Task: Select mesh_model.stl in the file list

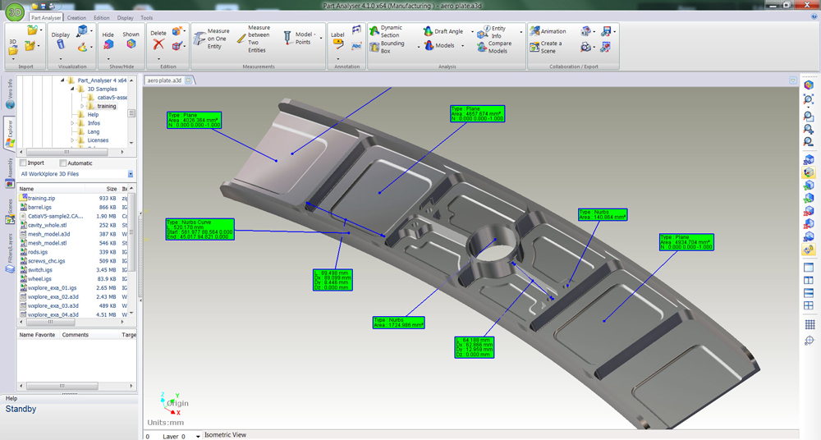Action: pyautogui.click(x=47, y=243)
